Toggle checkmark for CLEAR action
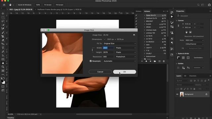The width and height of the screenshot is (212, 119). 136,24
